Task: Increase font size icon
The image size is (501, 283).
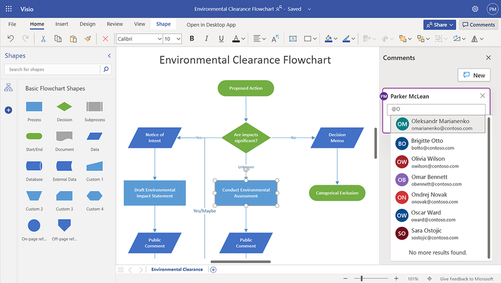Action: click(275, 39)
